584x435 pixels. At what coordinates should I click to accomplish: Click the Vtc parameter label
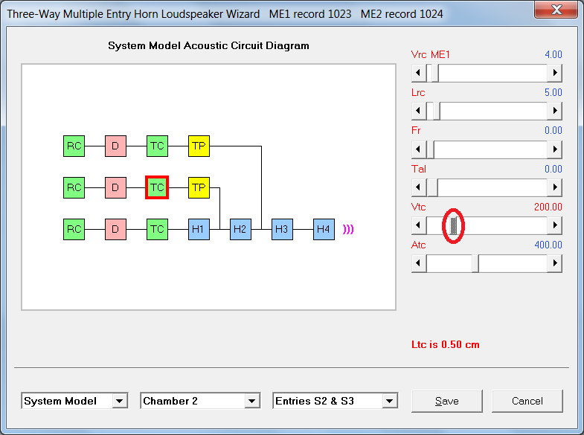tap(419, 207)
